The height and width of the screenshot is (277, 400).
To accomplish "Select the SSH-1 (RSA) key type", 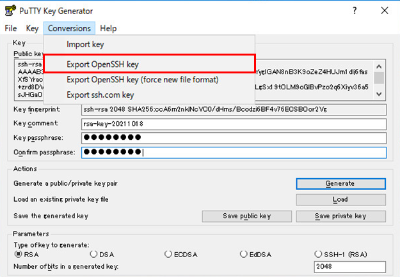I will tap(341, 254).
